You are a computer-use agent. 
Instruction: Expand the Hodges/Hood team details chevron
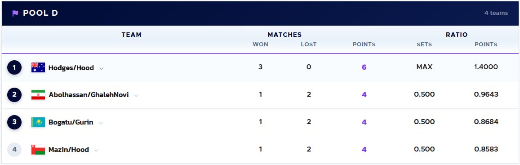coord(102,68)
